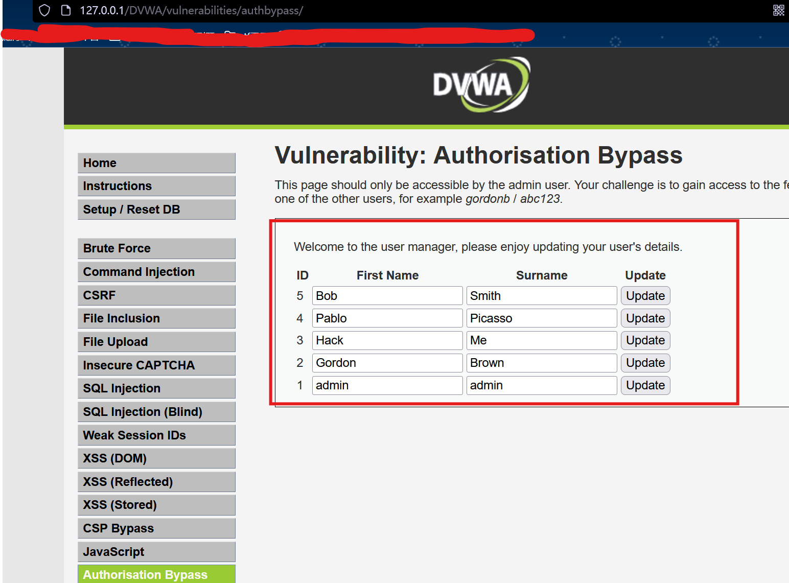Select Command Injection in the sidebar
This screenshot has width=789, height=583.
click(x=156, y=272)
